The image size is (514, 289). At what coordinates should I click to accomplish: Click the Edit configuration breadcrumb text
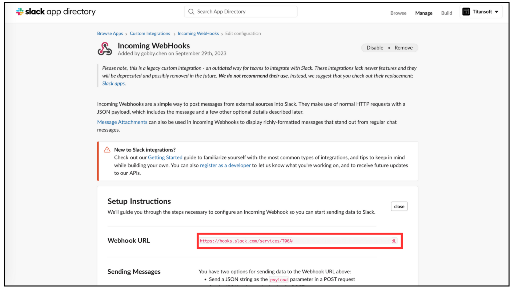[x=243, y=34]
